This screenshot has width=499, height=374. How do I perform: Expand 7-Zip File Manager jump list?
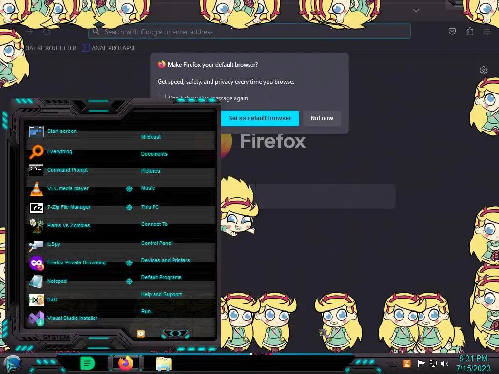[129, 207]
